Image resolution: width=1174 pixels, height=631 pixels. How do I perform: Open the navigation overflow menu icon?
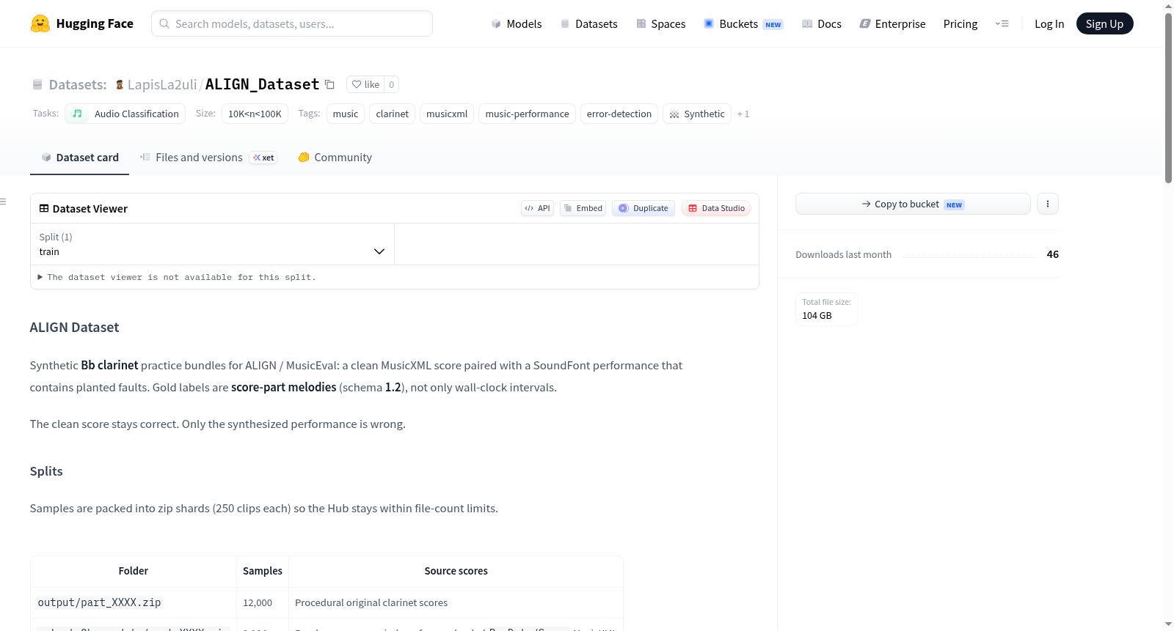point(1002,23)
